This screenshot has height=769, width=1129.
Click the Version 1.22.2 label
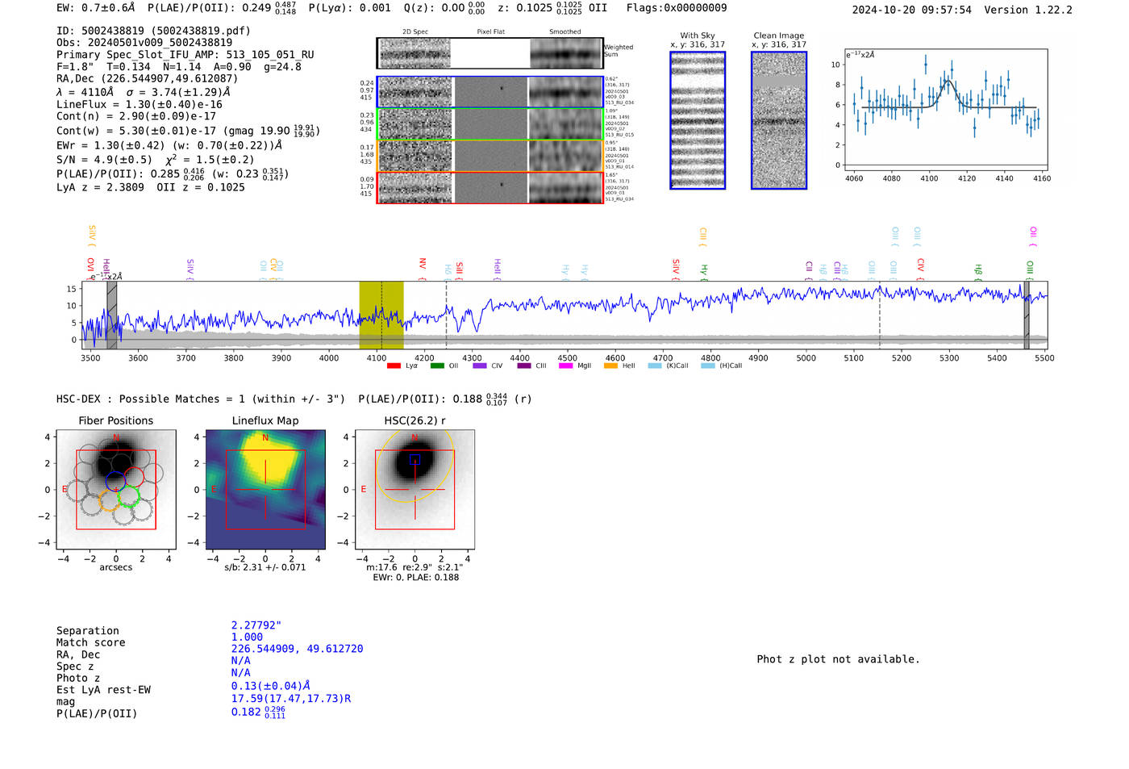pyautogui.click(x=1028, y=10)
